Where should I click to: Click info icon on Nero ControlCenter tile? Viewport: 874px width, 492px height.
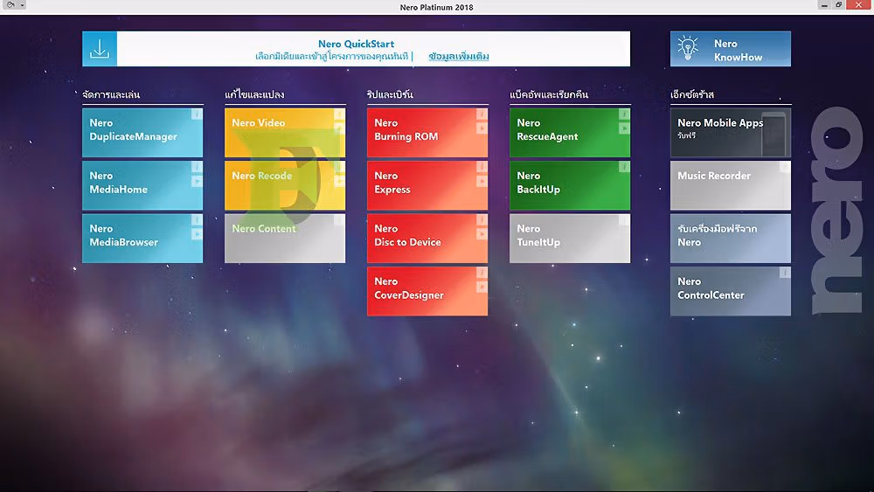pyautogui.click(x=785, y=273)
